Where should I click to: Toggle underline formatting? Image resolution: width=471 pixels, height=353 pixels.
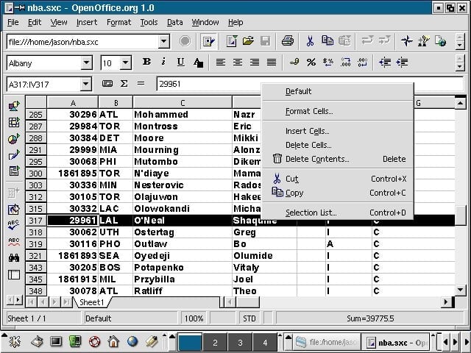pyautogui.click(x=180, y=62)
